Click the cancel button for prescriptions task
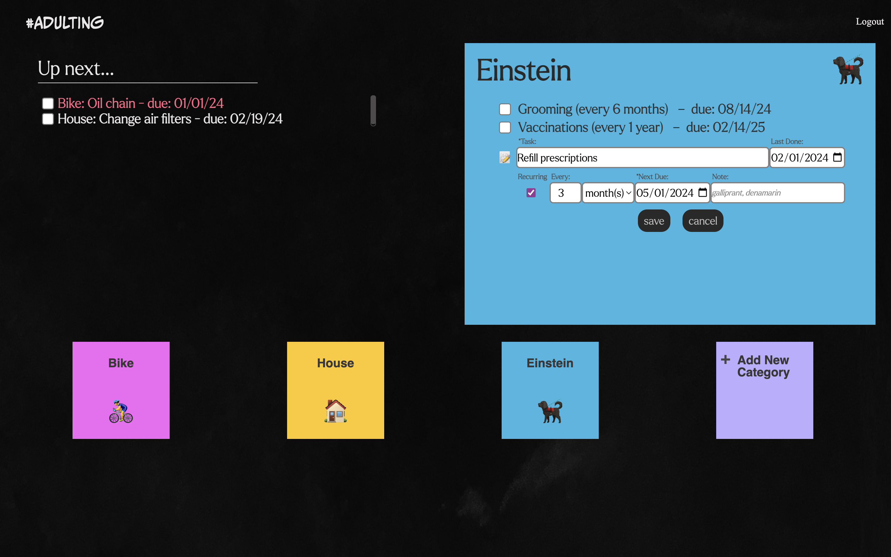This screenshot has height=557, width=891. point(703,220)
